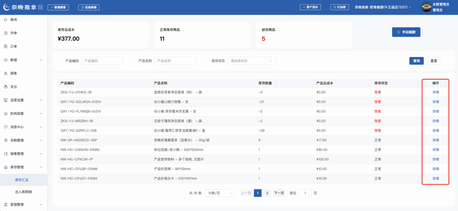Screen dimensions: 458x211
Task: Click the 数据 icon in sidebar
Action: point(6,60)
